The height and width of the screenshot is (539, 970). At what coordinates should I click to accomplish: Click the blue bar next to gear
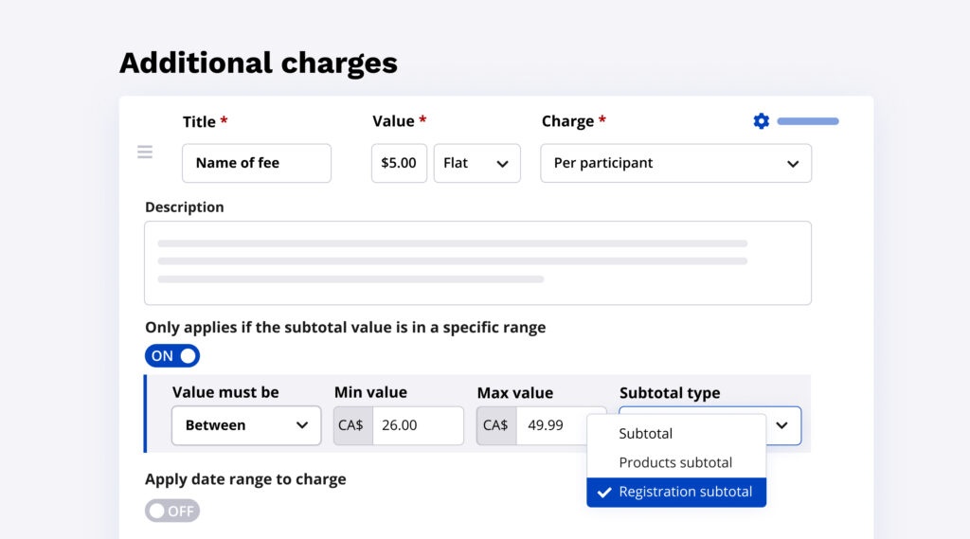click(x=808, y=121)
